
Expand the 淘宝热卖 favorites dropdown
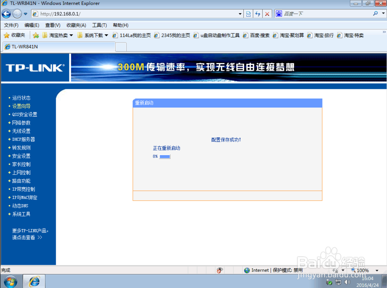click(x=71, y=35)
